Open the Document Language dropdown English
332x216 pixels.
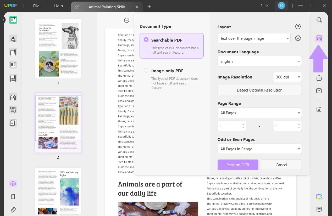[x=259, y=61]
